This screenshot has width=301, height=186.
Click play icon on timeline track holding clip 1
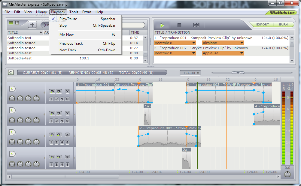point(12,89)
